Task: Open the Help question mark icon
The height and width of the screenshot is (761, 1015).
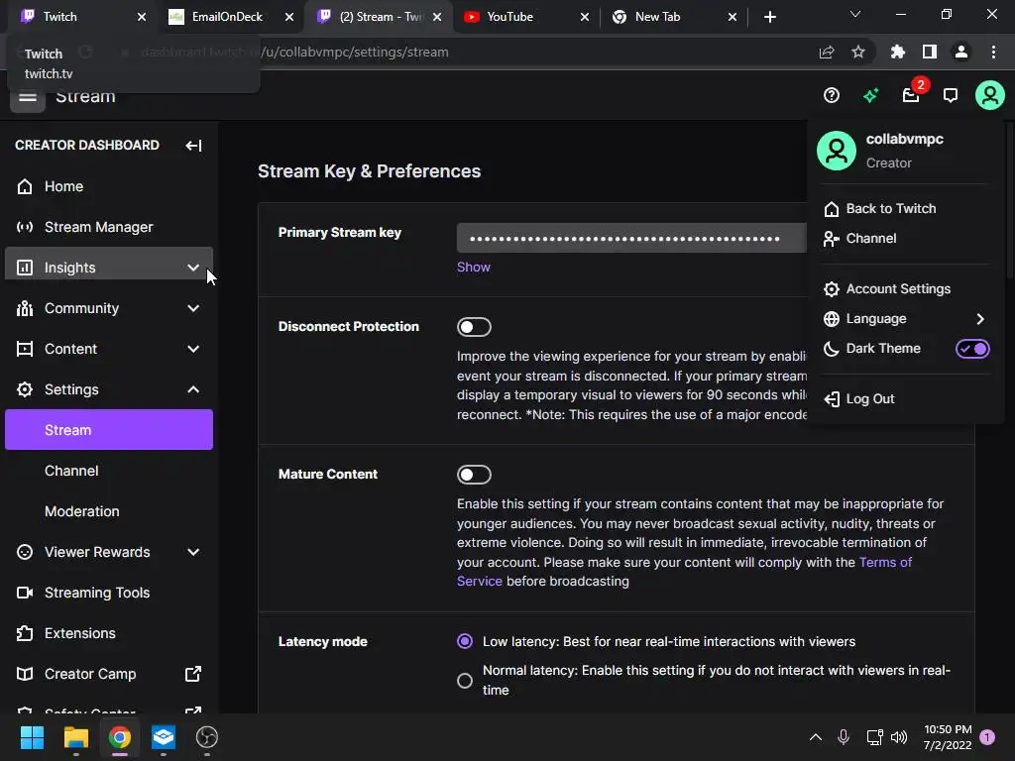Action: point(832,96)
